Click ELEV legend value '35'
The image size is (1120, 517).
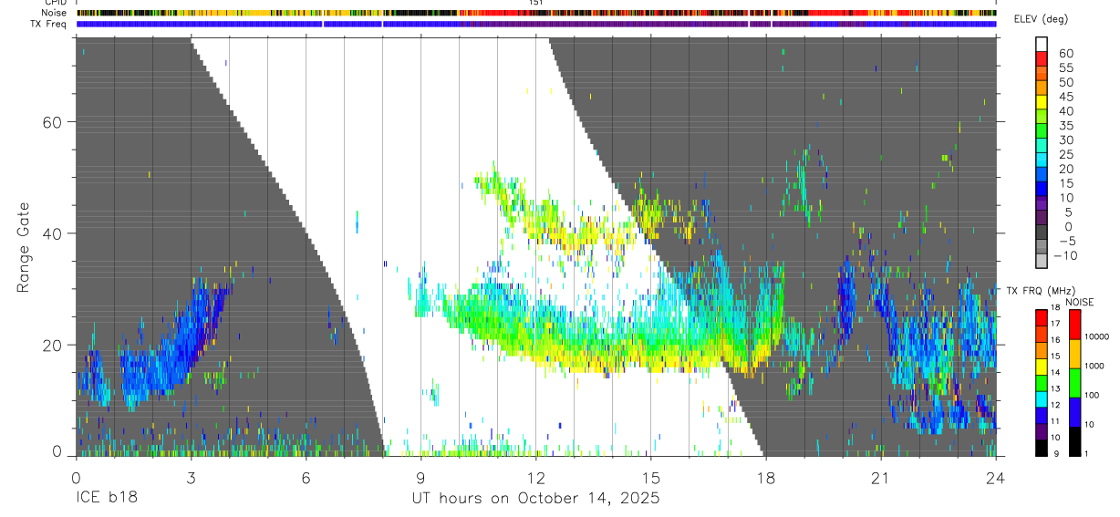1064,126
